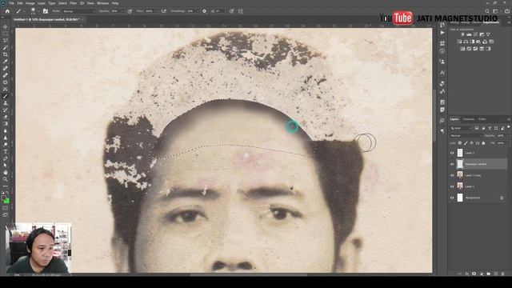Screen dimensions: 512x288
Task: Open the layer filter Kind dropdown
Action: pos(461,128)
